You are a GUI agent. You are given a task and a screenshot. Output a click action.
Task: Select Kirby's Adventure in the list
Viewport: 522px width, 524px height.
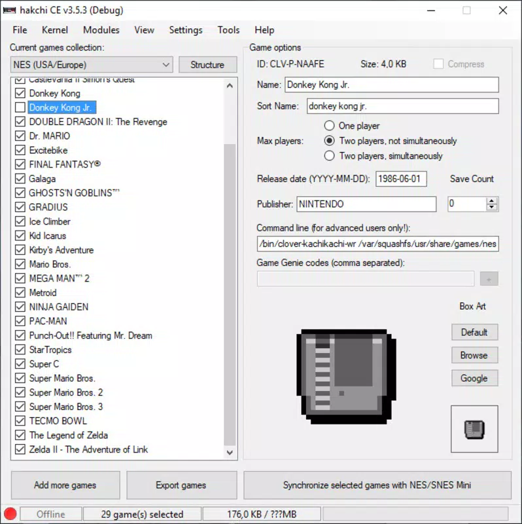[x=61, y=250]
